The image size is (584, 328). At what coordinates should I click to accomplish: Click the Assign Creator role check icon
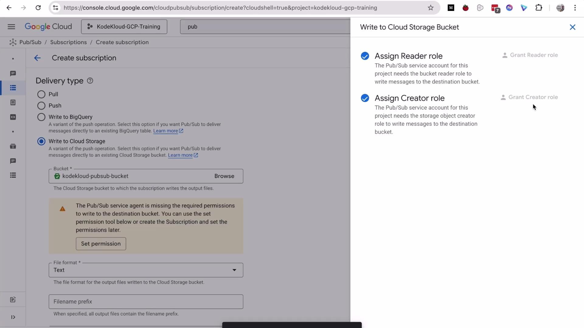365,98
